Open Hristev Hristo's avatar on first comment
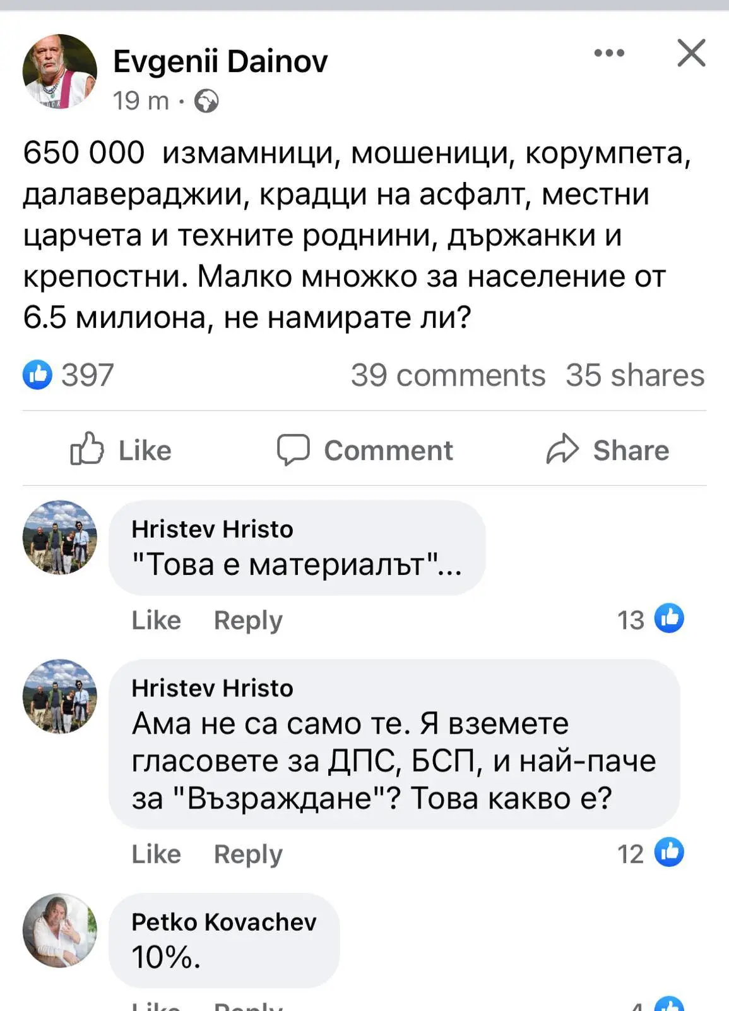 point(60,538)
